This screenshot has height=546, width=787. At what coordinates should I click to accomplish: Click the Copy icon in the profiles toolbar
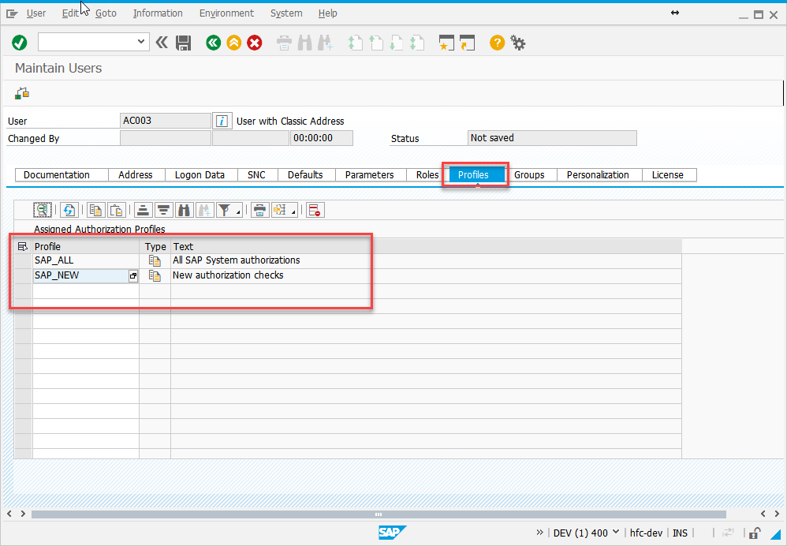pos(96,210)
